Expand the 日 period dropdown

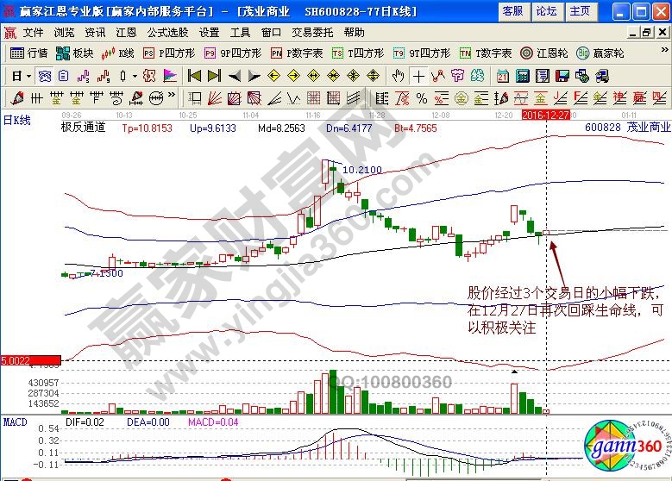coord(28,75)
